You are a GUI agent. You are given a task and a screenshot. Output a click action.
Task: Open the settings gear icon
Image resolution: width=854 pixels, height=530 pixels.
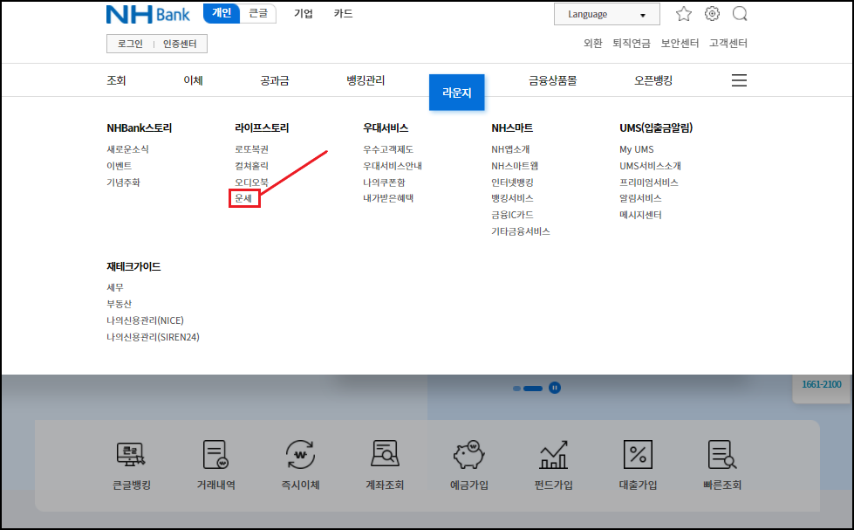712,14
